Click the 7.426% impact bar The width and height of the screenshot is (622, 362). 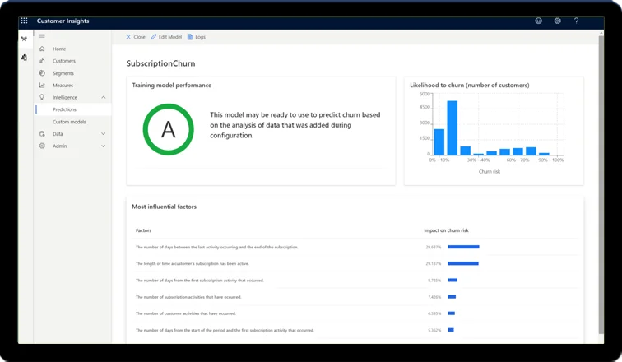(x=452, y=296)
